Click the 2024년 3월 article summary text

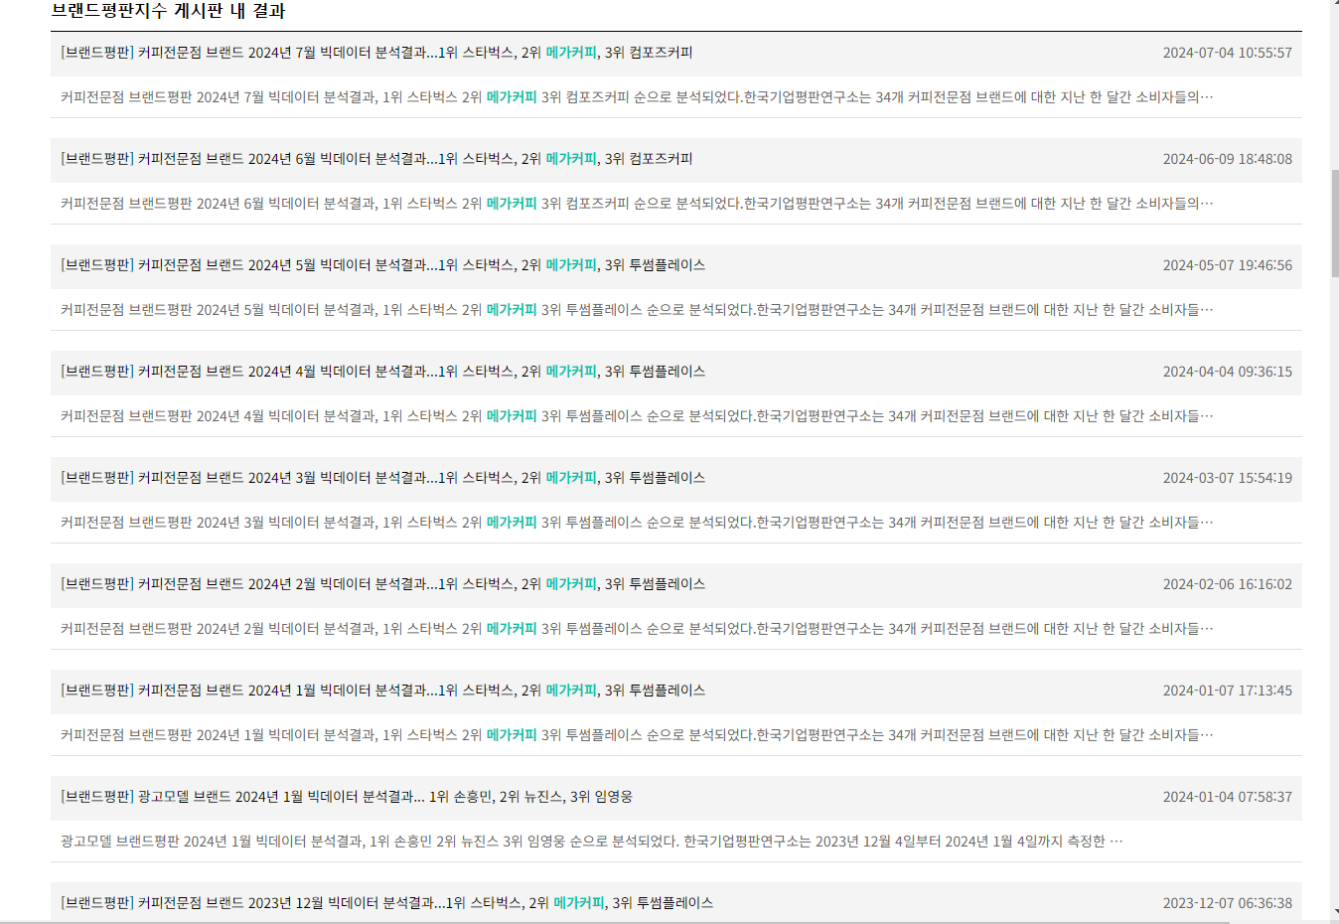tap(637, 523)
